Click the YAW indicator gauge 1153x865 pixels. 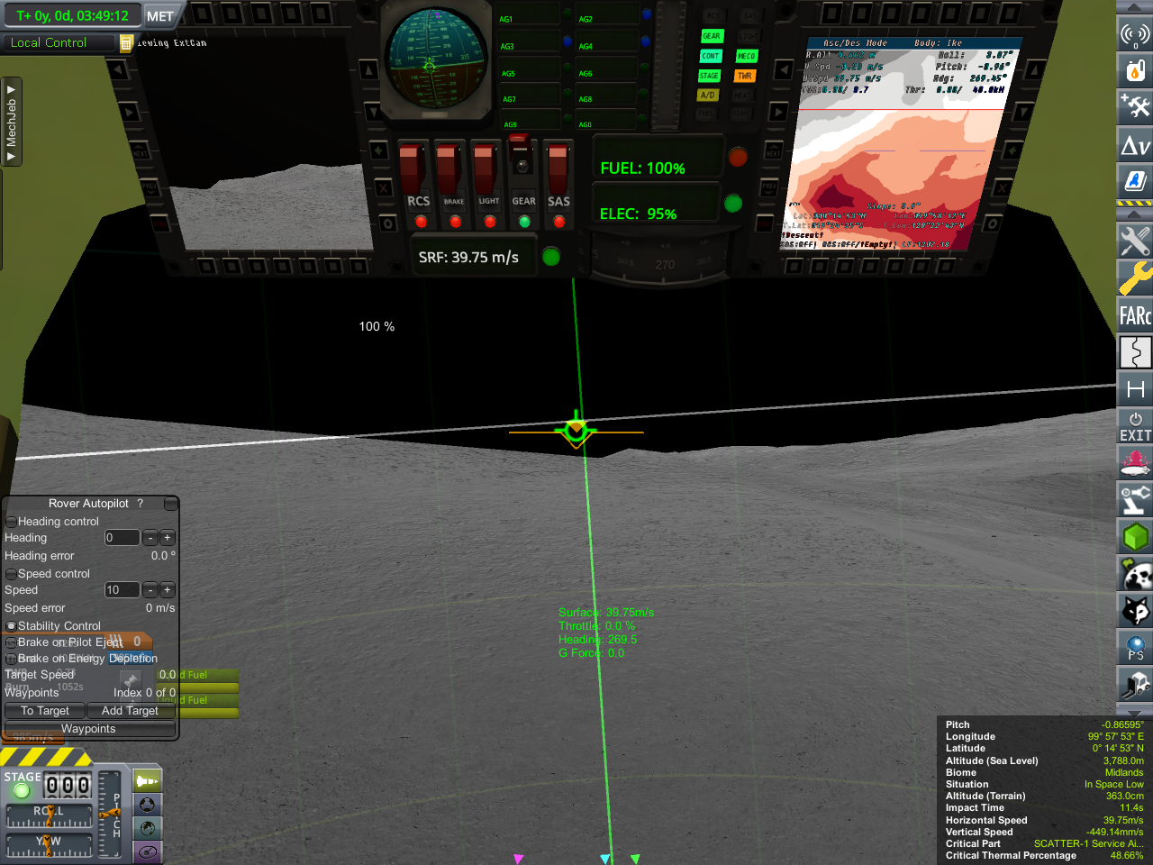[x=50, y=845]
